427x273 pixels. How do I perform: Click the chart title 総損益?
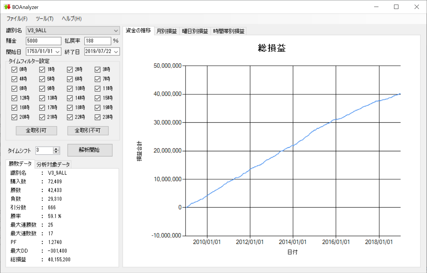272,48
